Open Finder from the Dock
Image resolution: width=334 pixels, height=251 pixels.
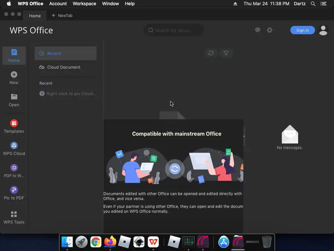[x=67, y=242]
